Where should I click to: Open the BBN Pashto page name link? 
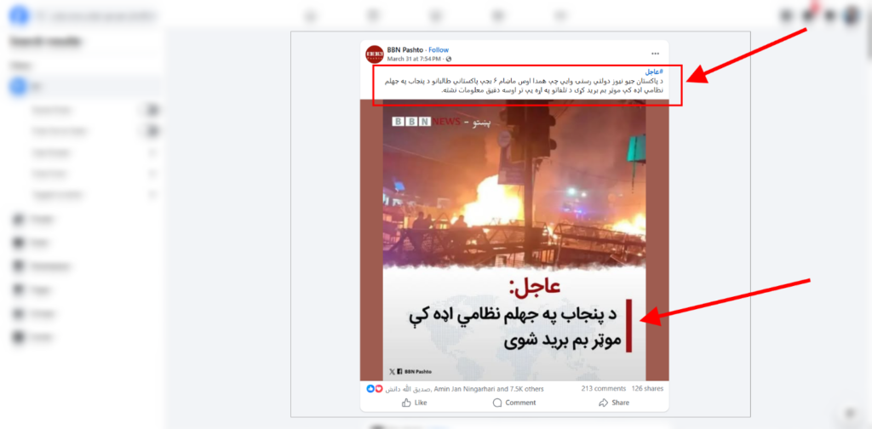tap(404, 50)
